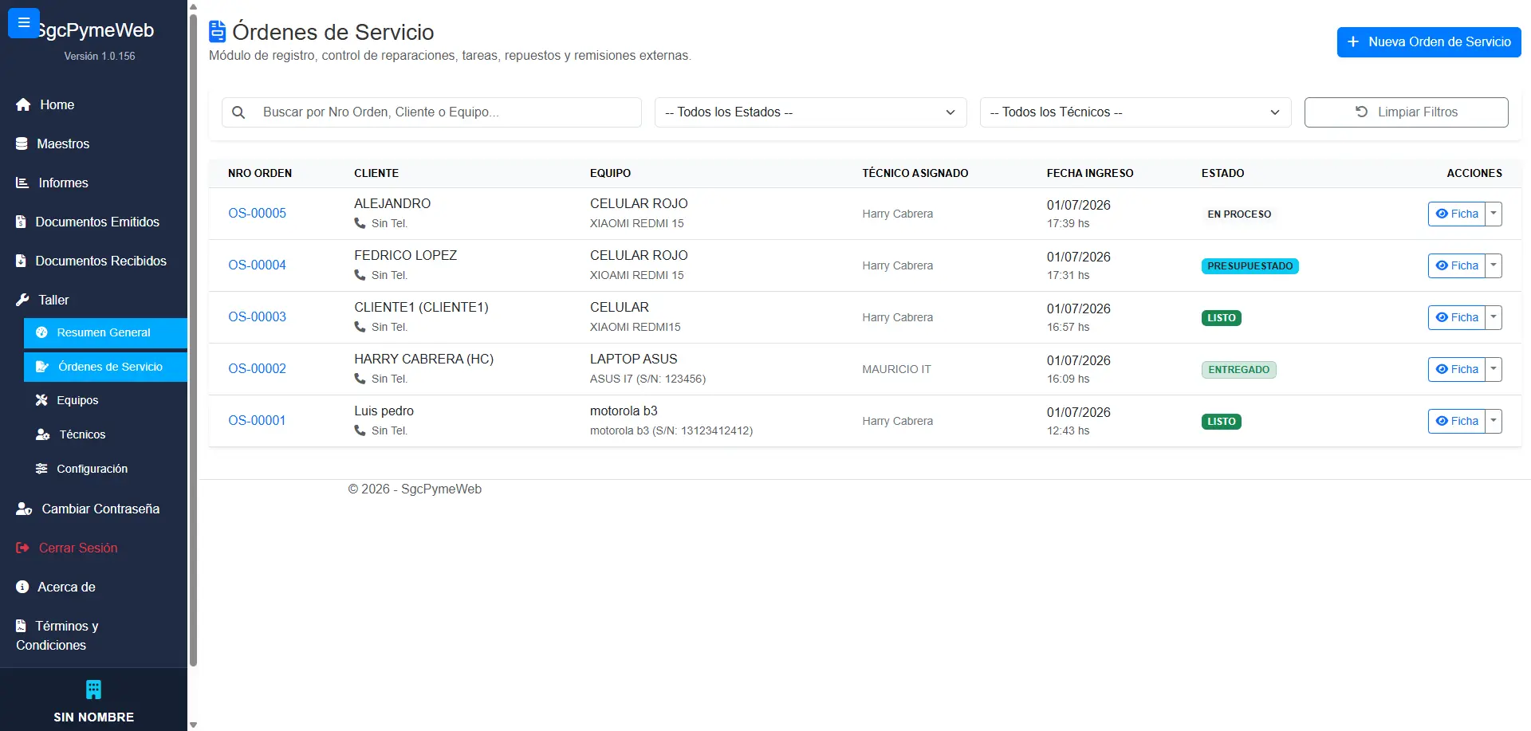Expand the actions arrow for OS-00005
Viewport: 1531px width, 731px height.
(1494, 214)
